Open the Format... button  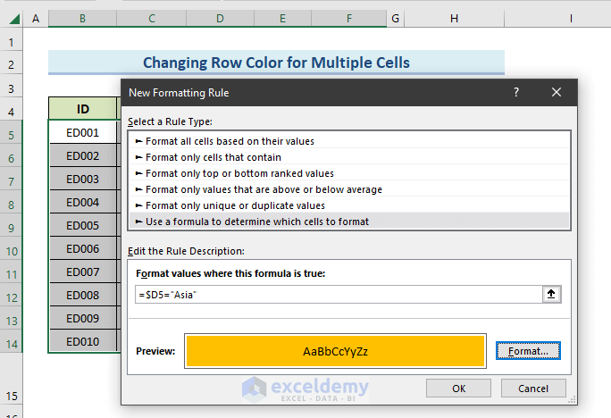528,351
